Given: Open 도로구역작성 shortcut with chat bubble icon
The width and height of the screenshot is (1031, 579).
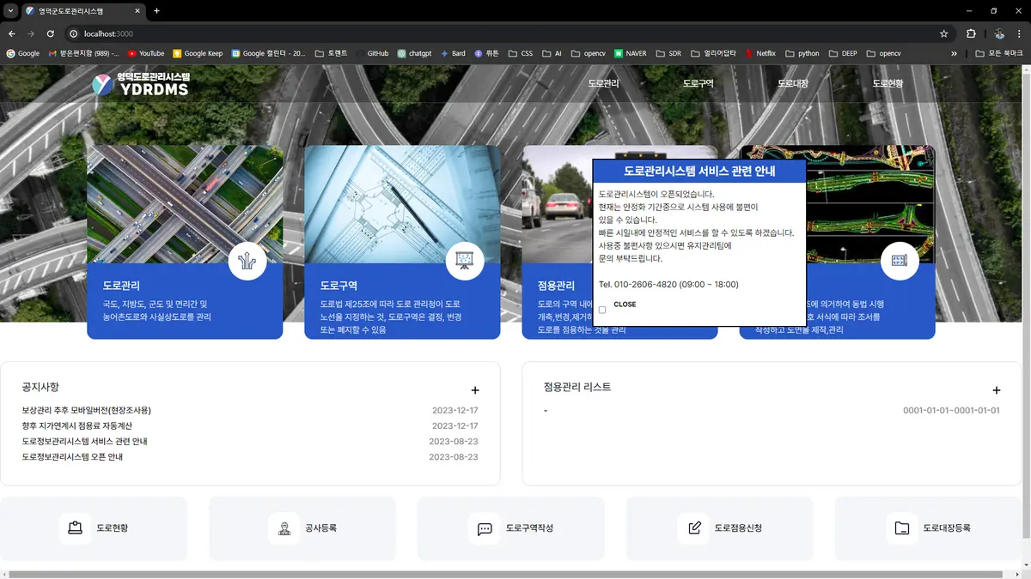Looking at the screenshot, I should pos(511,528).
